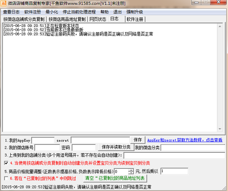Increase price adjustment with spinner up arrow
This screenshot has height=191, width=228.
point(131,170)
